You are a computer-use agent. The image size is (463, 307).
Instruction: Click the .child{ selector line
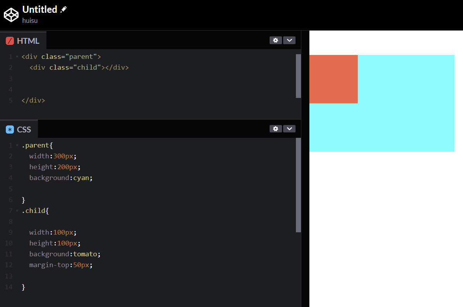[x=35, y=211]
